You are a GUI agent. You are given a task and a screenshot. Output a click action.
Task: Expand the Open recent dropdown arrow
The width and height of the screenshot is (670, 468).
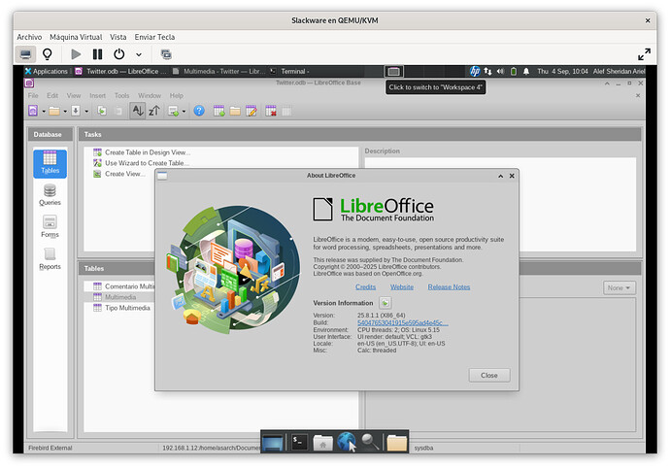tap(65, 112)
